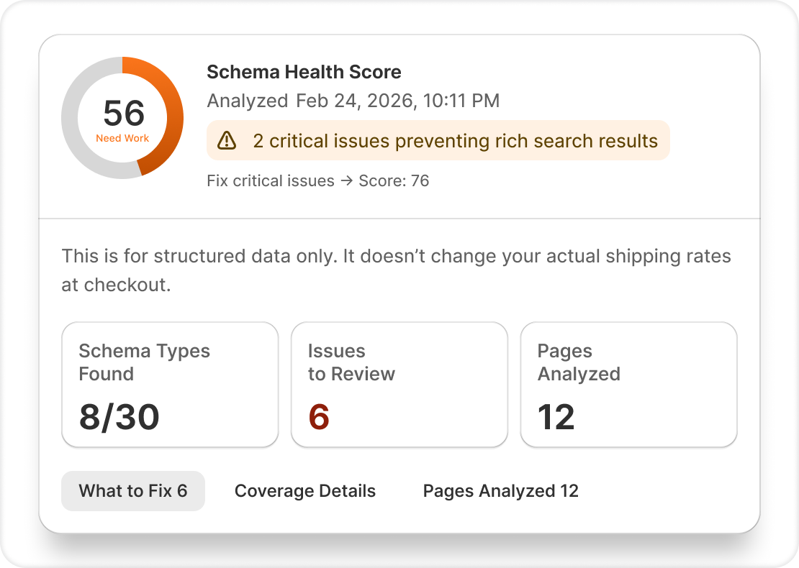Click the warning triangle icon
The height and width of the screenshot is (568, 799).
tap(227, 140)
